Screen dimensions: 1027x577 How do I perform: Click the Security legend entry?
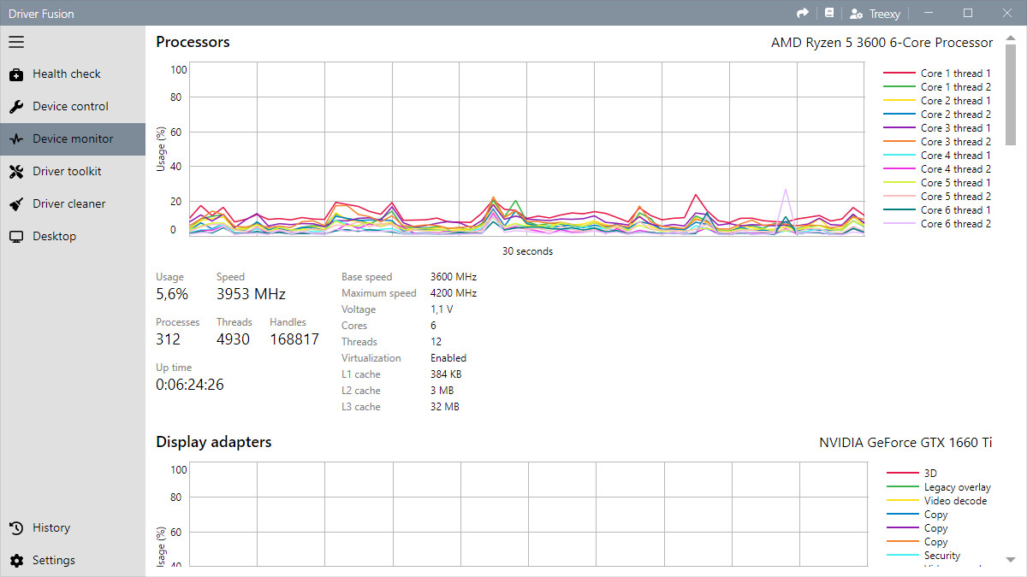click(x=923, y=556)
